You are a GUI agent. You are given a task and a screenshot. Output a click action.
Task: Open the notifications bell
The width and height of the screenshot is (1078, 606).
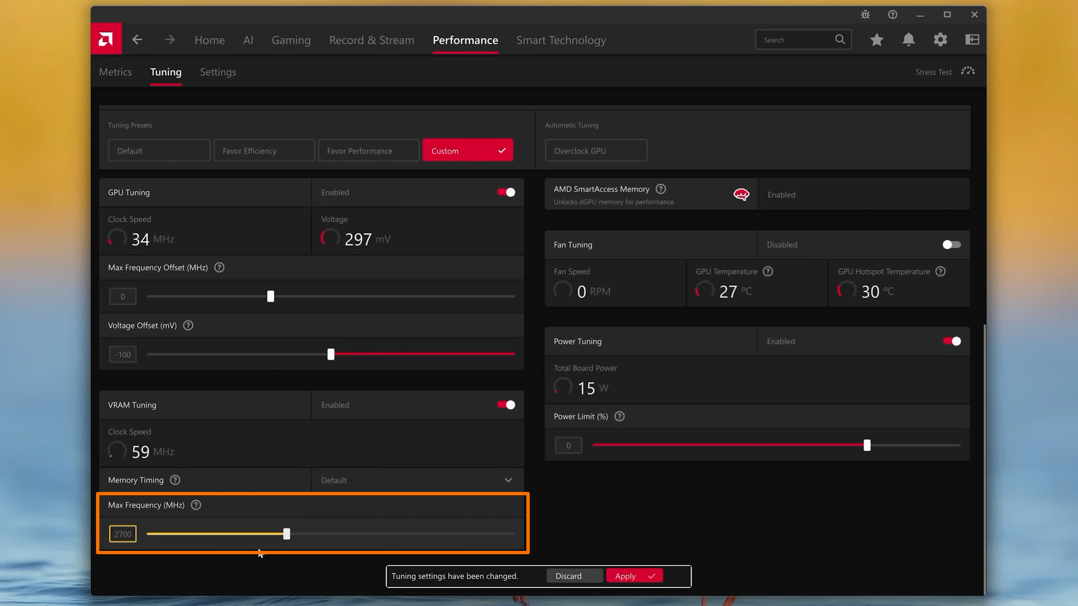908,40
